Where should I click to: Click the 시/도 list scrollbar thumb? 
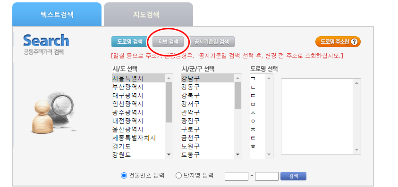169,102
